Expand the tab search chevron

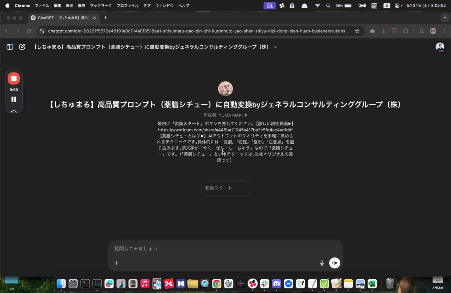coord(445,18)
